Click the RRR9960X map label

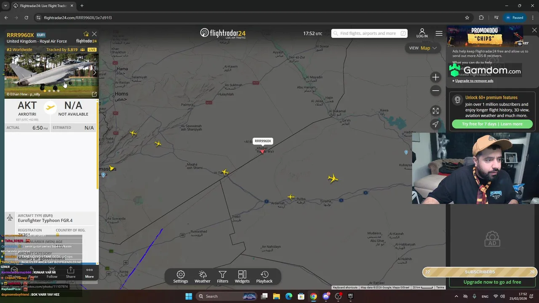263,141
